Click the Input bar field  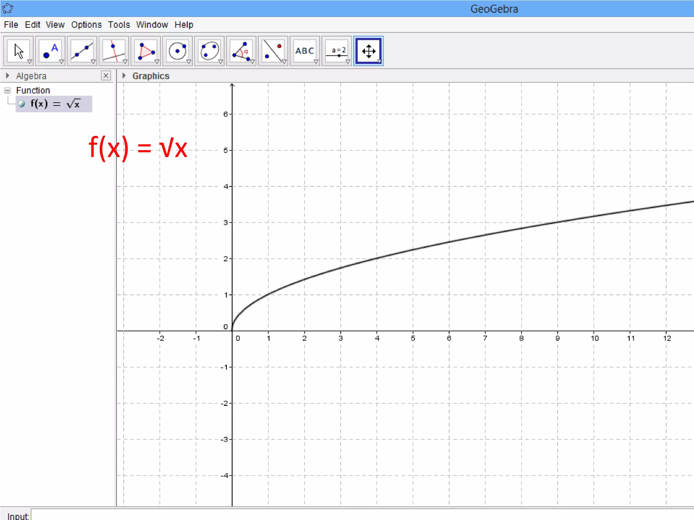pos(339,515)
